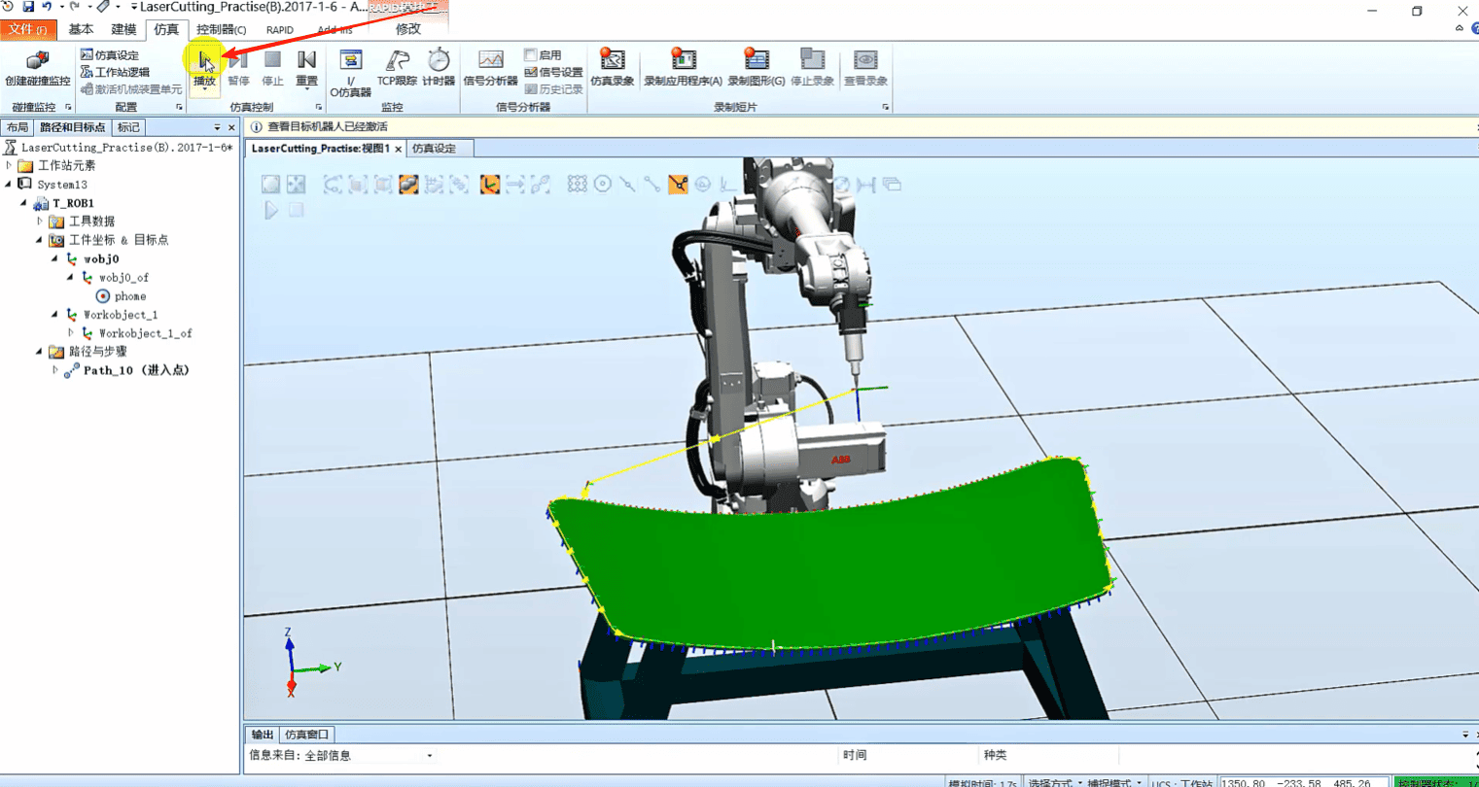Select the phone target in the tree
This screenshot has height=787, width=1479.
pos(129,296)
